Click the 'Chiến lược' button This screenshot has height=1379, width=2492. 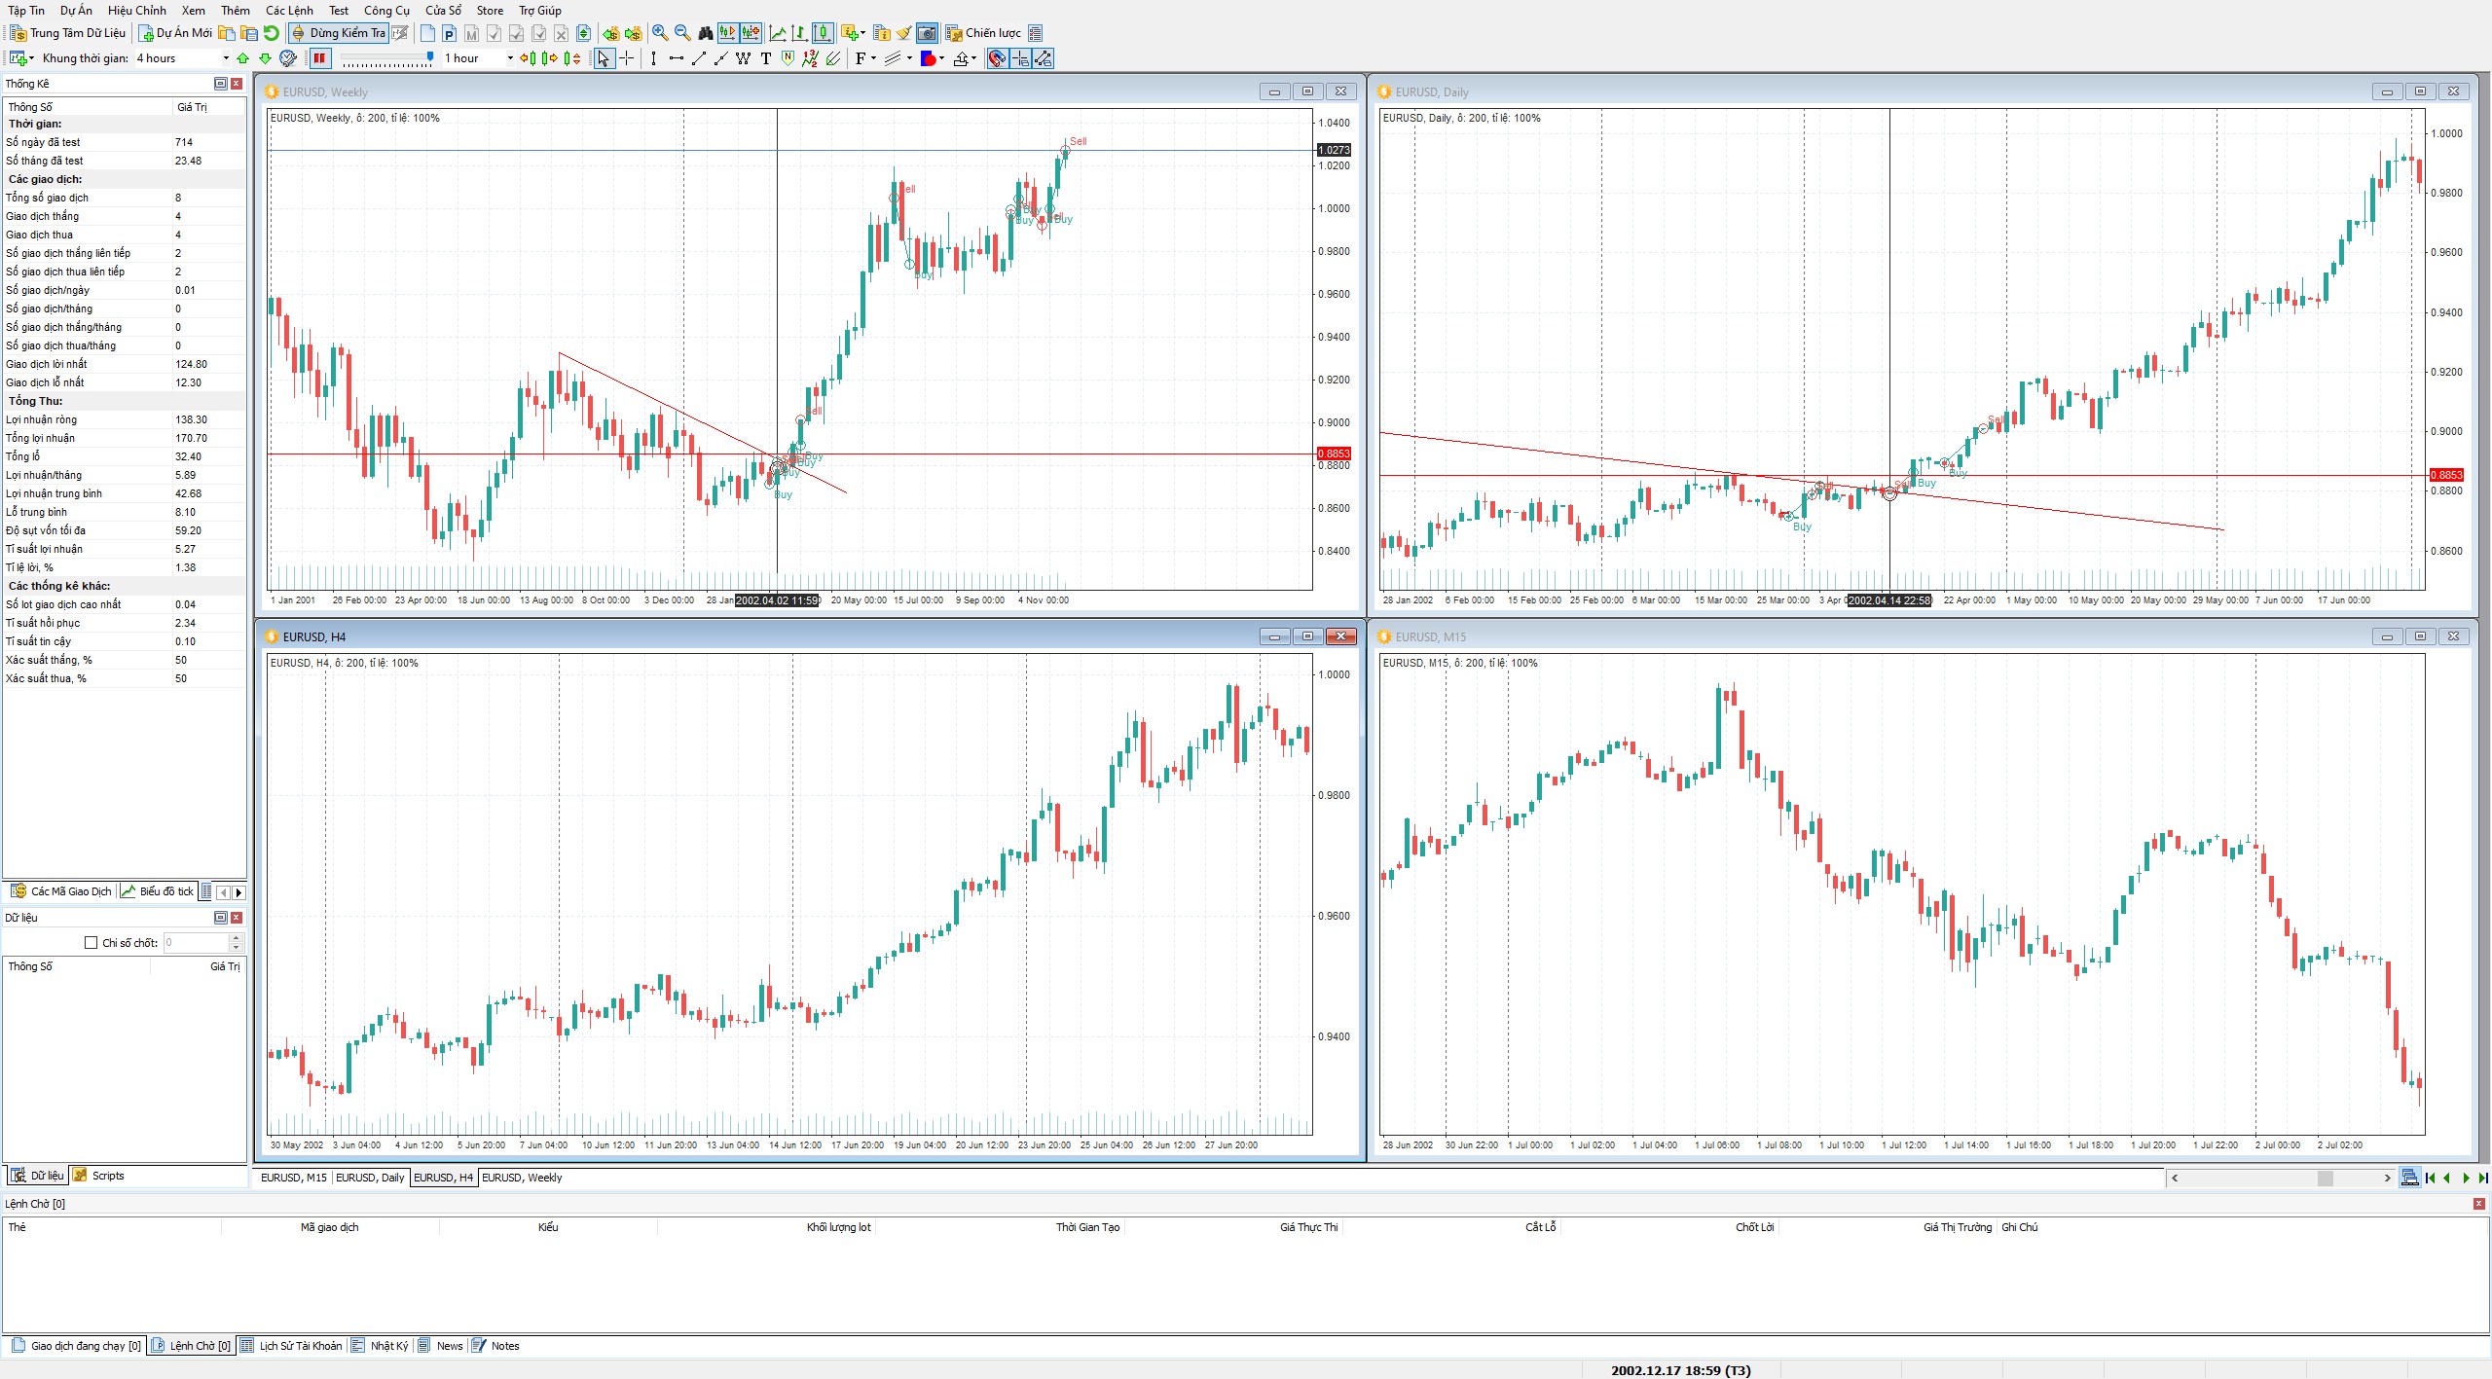point(983,33)
